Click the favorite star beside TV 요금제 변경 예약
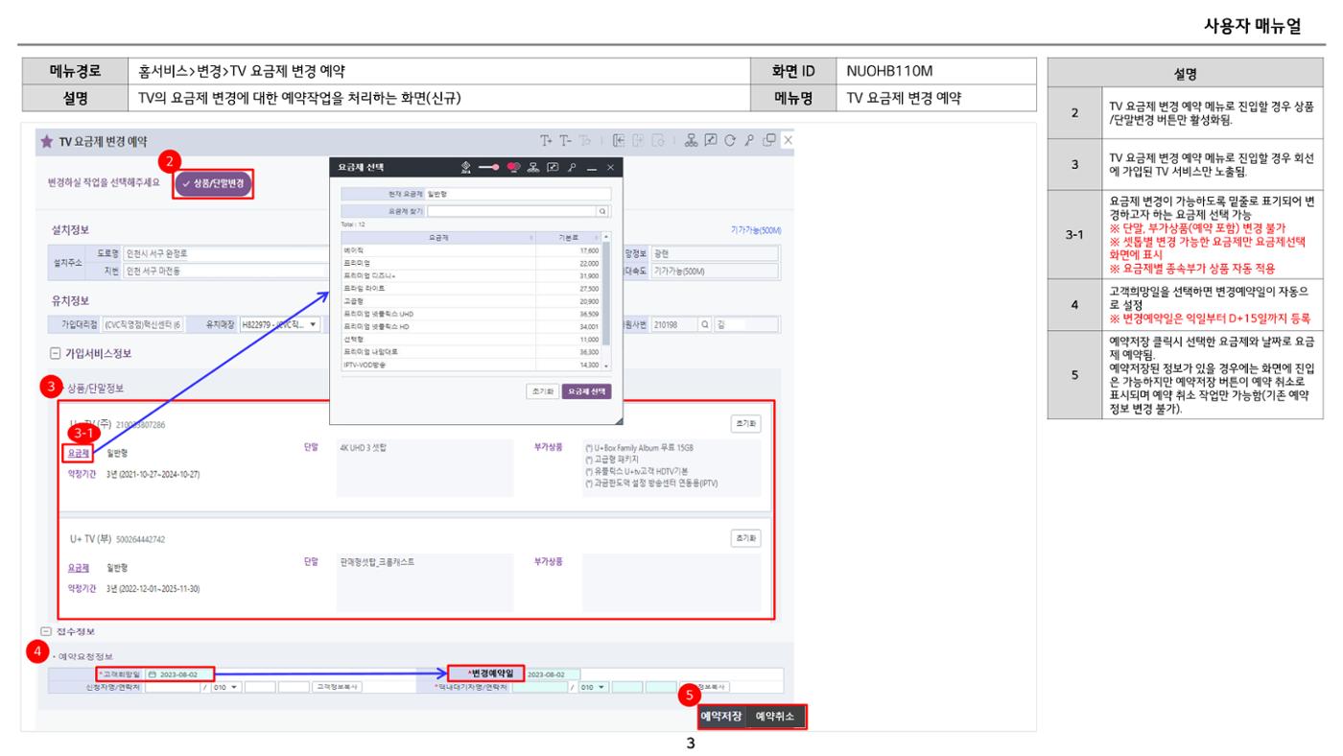1343x756 pixels. click(x=45, y=141)
